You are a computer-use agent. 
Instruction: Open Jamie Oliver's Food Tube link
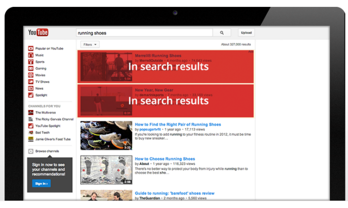pyautogui.click(x=53, y=139)
